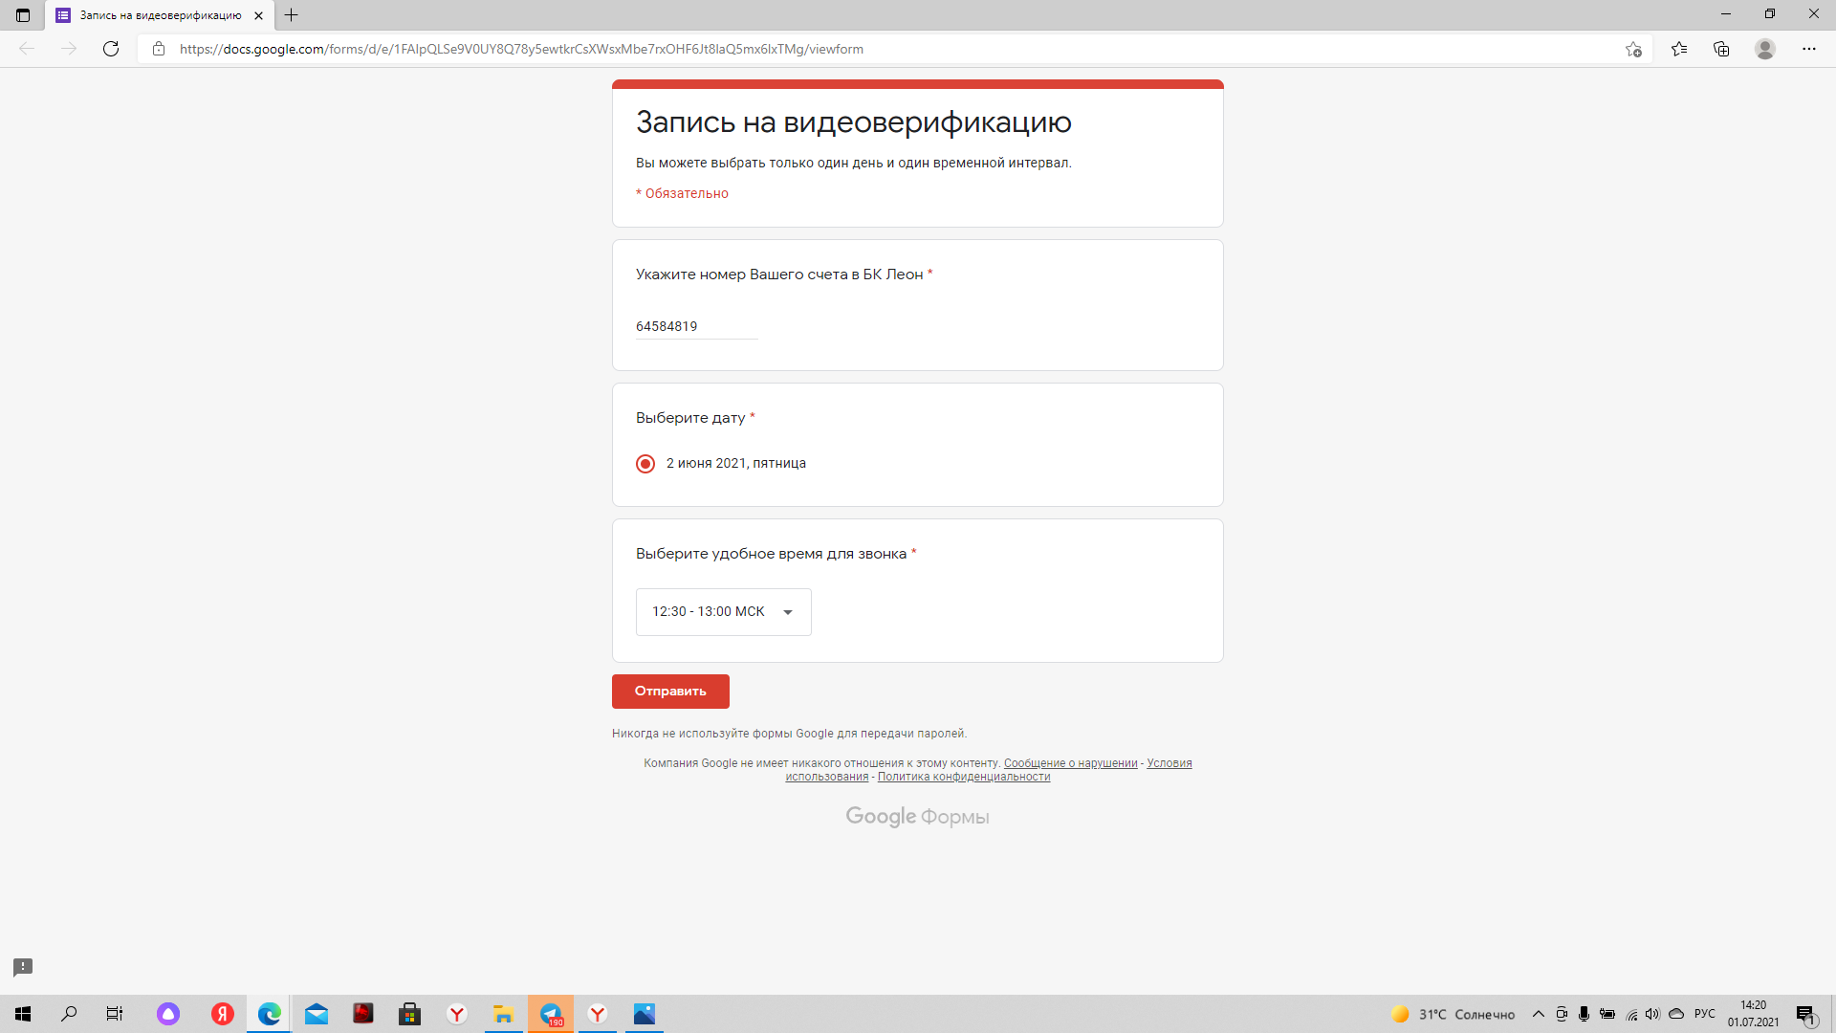Click the account number input field
The height and width of the screenshot is (1033, 1836).
pos(696,326)
